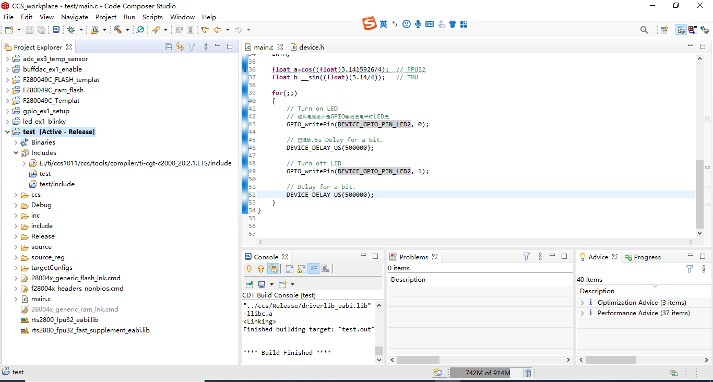Switch to the Progress tab
Image resolution: width=713 pixels, height=382 pixels.
643,257
